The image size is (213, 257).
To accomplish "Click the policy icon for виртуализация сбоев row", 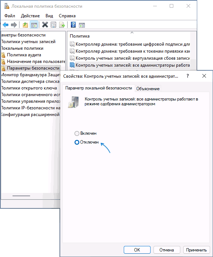I will coord(72,58).
